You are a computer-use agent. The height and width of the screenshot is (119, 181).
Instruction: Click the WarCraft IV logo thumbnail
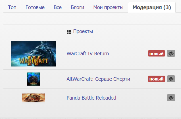[34, 54]
